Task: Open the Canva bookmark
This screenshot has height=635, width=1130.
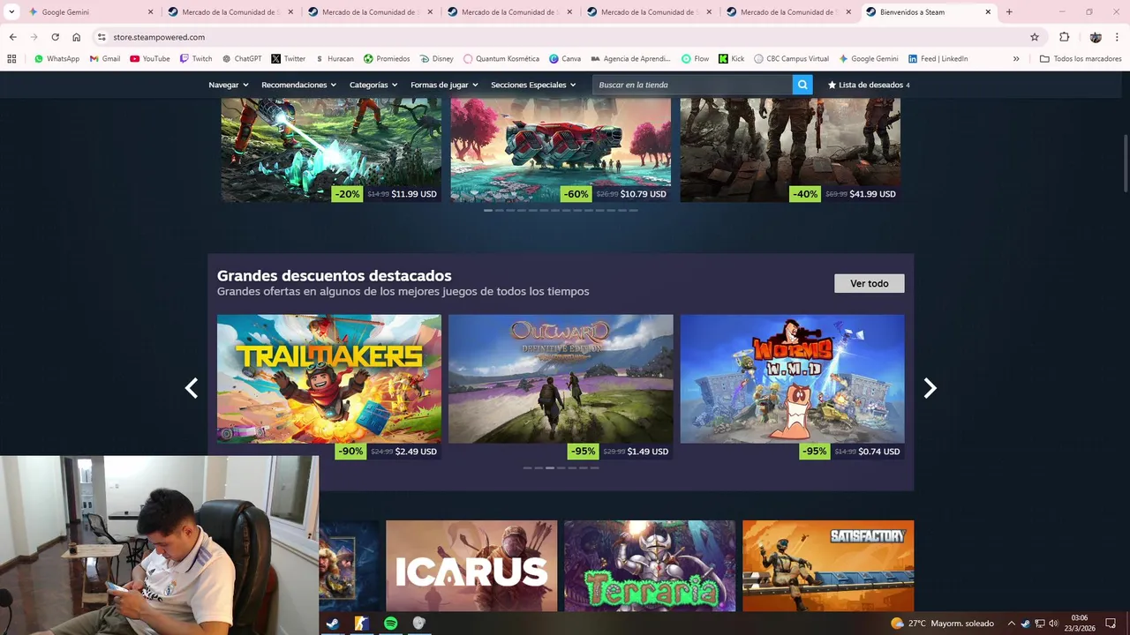Action: [565, 59]
